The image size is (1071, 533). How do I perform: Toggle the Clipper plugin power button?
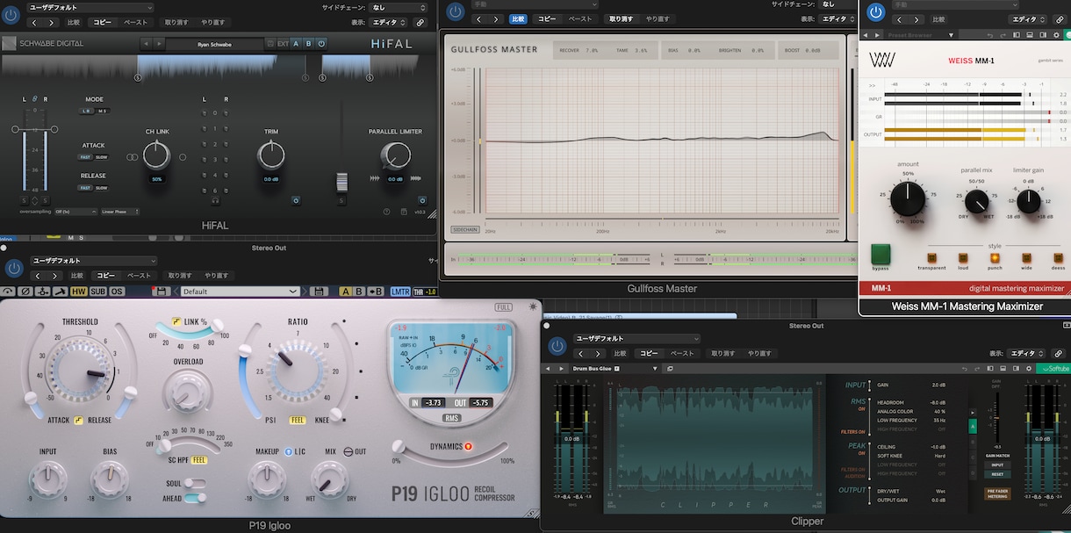pos(557,346)
